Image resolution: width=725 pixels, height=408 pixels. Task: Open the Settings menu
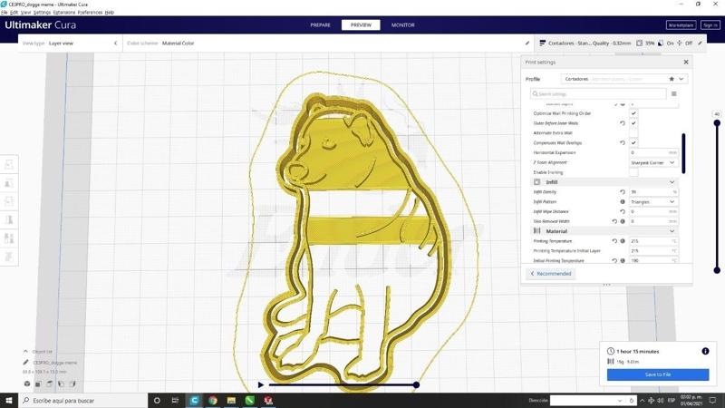(x=42, y=13)
